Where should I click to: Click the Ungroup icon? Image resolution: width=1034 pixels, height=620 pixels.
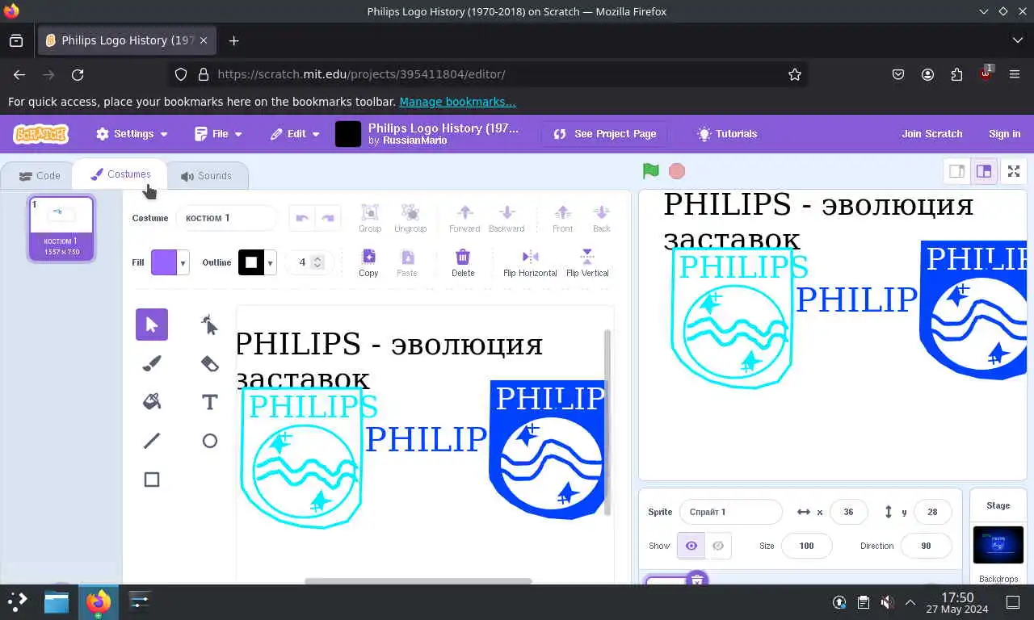[410, 218]
